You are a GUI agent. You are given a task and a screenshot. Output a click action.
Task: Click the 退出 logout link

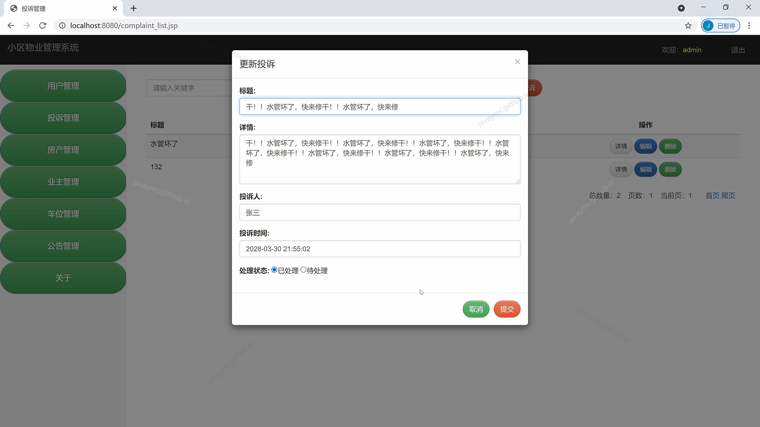738,49
